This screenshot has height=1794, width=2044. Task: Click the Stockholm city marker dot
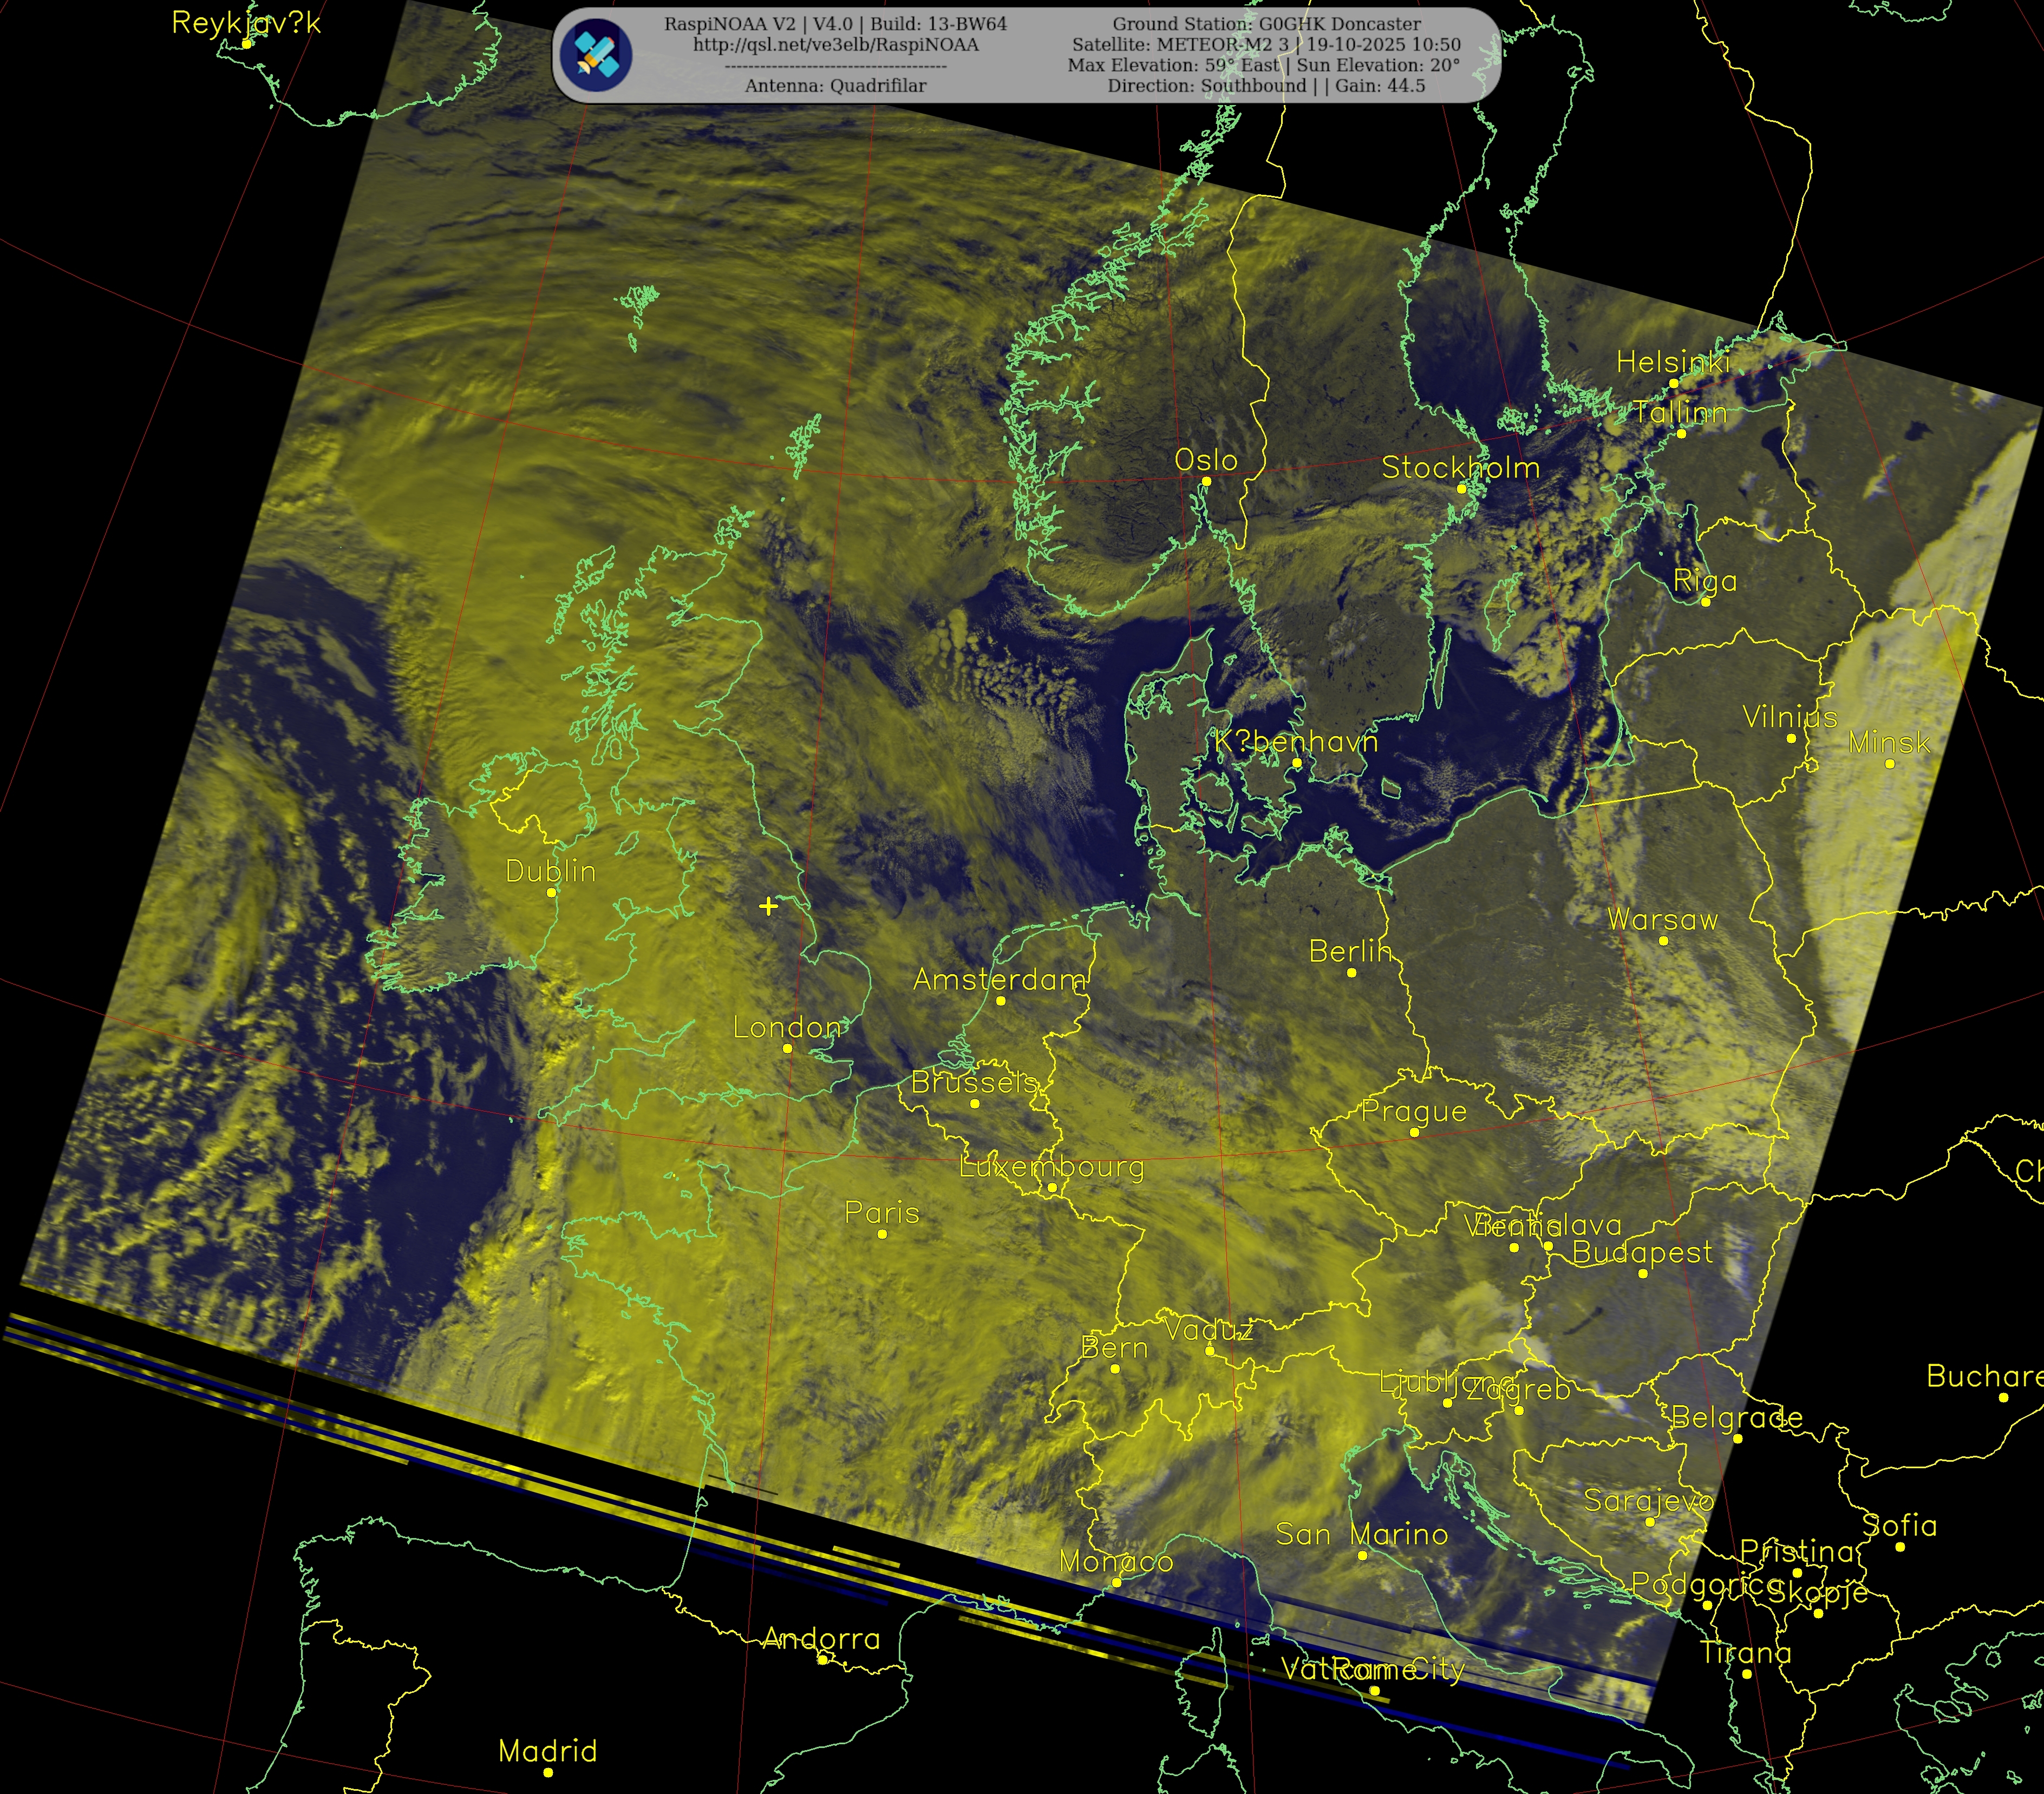1461,489
